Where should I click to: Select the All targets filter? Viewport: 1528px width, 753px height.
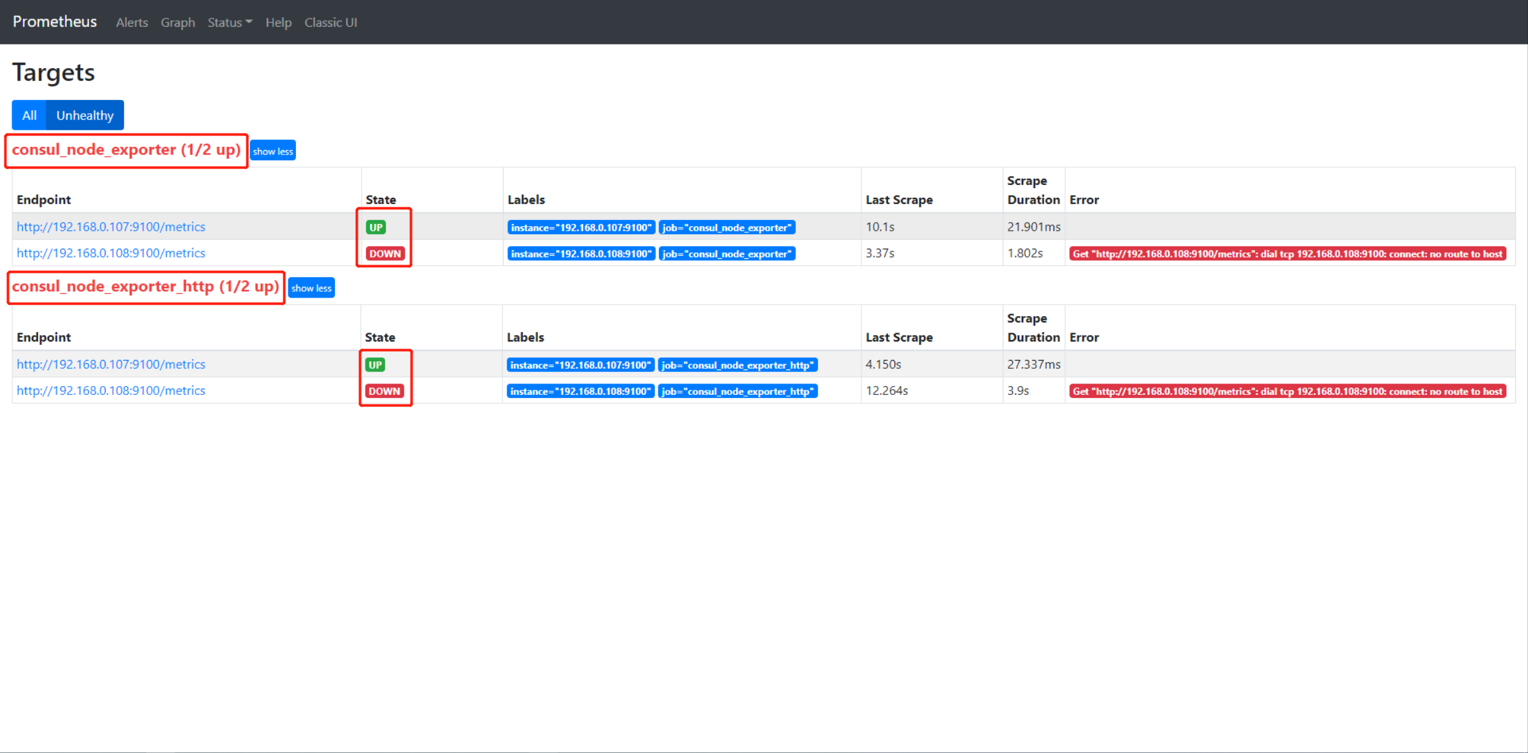coord(29,115)
